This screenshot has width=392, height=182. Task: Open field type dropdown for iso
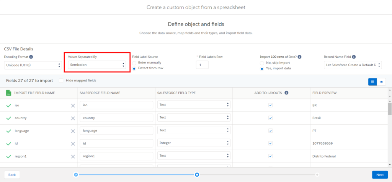click(194, 105)
